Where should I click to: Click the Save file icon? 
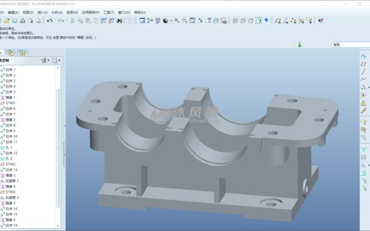point(15,20)
